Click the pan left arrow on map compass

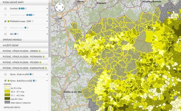tap(57, 7)
